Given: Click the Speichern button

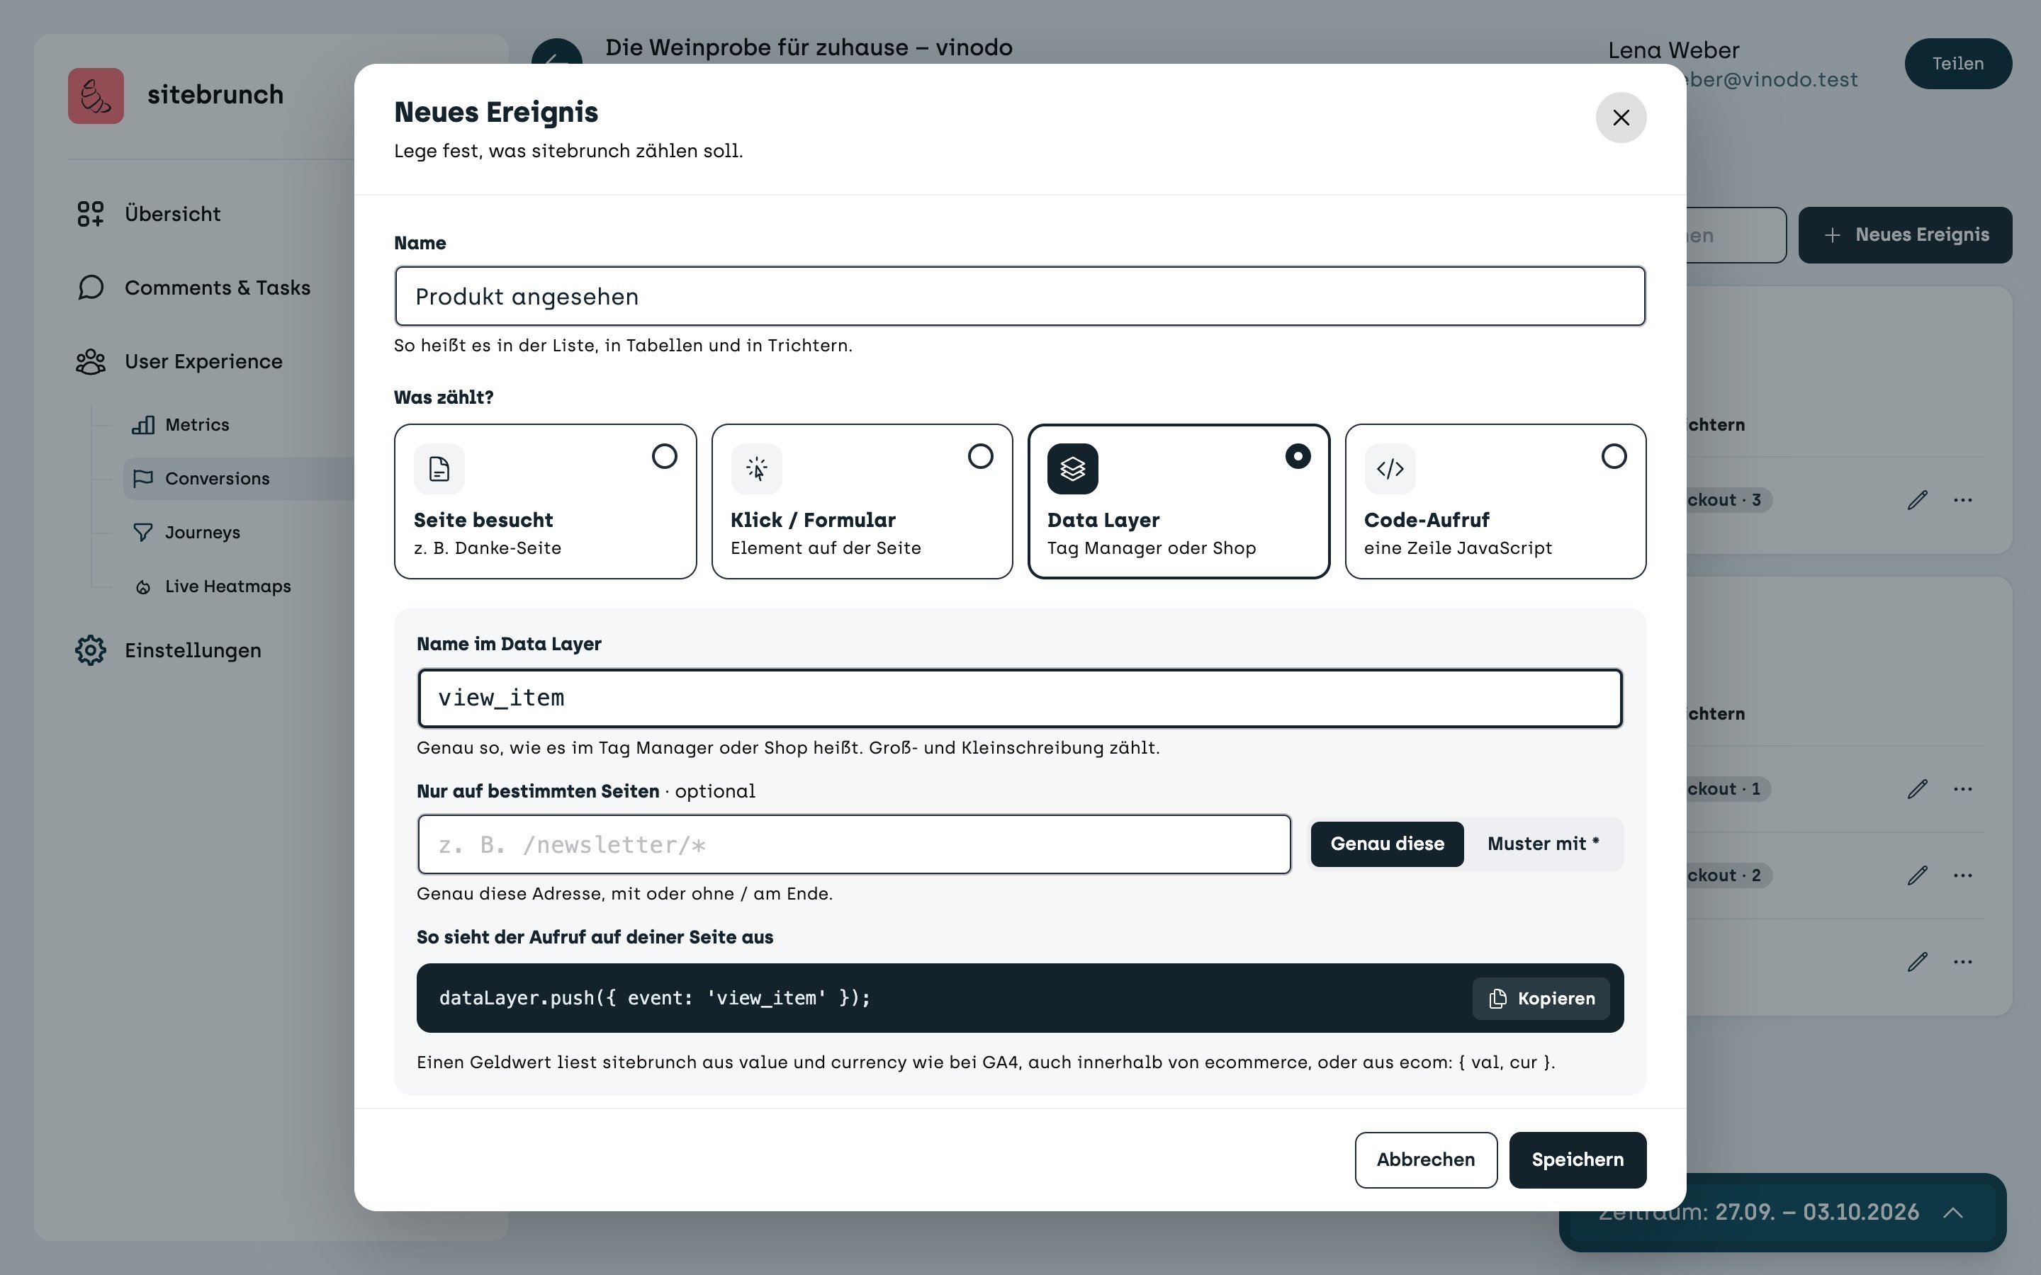Looking at the screenshot, I should (x=1577, y=1160).
